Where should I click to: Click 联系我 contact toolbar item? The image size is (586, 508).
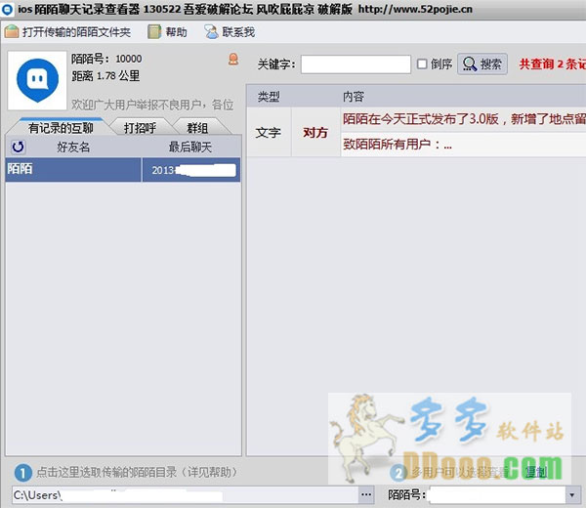[230, 32]
